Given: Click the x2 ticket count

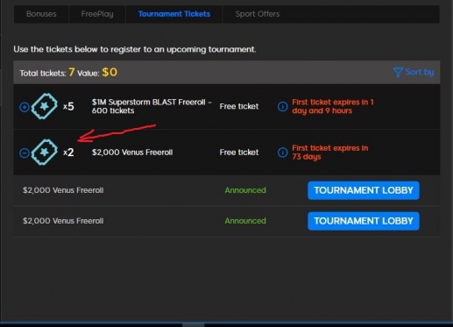Looking at the screenshot, I should [68, 153].
